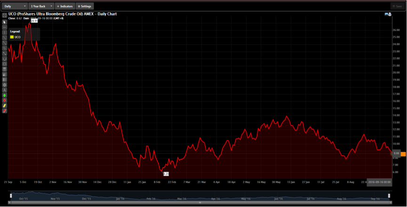Pick the yellow highlighter drawing tool
Screen dimensions: 407x207
click(x=5, y=105)
